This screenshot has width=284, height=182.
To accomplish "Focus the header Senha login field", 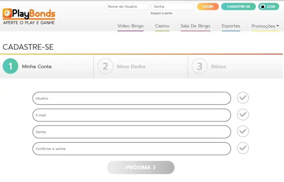I will click(x=173, y=7).
